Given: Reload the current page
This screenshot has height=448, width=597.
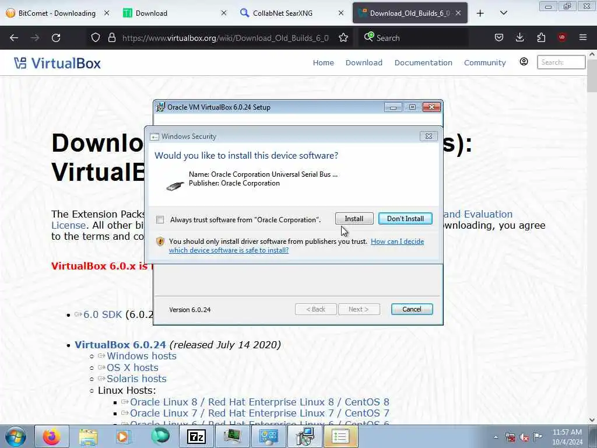Looking at the screenshot, I should click(56, 38).
